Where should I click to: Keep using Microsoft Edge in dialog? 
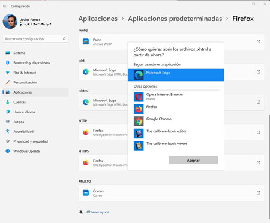pos(176,75)
